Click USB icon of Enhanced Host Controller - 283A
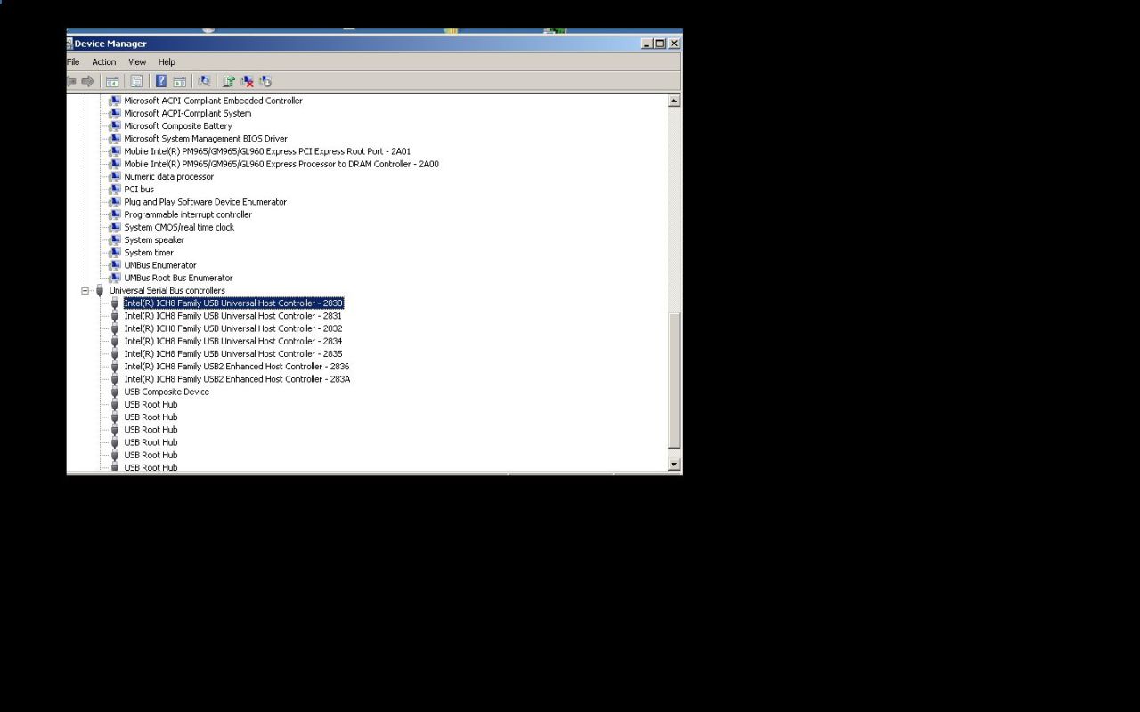The image size is (1140, 712). (x=114, y=379)
